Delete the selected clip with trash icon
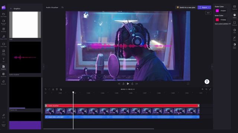238x133 pixels. click(57, 89)
